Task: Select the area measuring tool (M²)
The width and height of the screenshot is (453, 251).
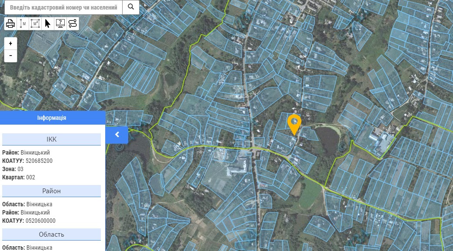Action: (x=35, y=23)
